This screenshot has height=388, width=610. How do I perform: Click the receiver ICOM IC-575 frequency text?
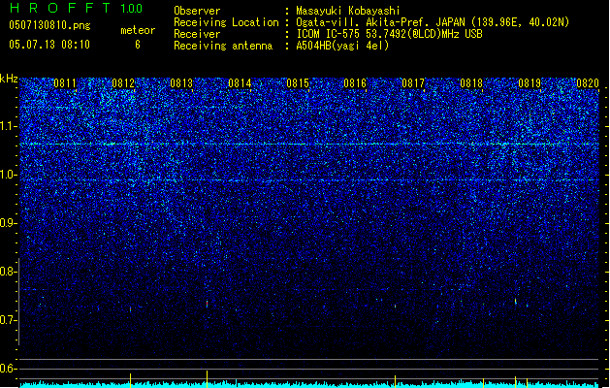[x=389, y=34]
